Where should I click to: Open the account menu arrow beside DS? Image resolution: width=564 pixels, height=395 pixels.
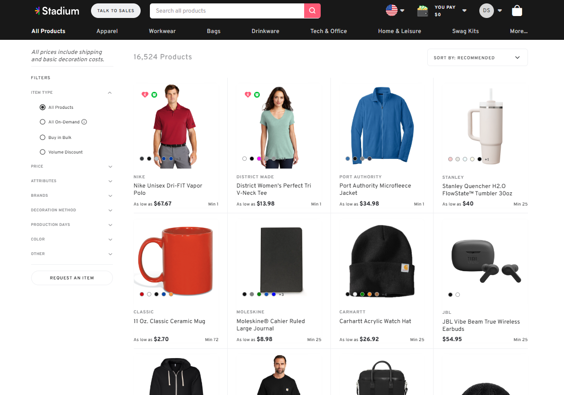pos(500,11)
